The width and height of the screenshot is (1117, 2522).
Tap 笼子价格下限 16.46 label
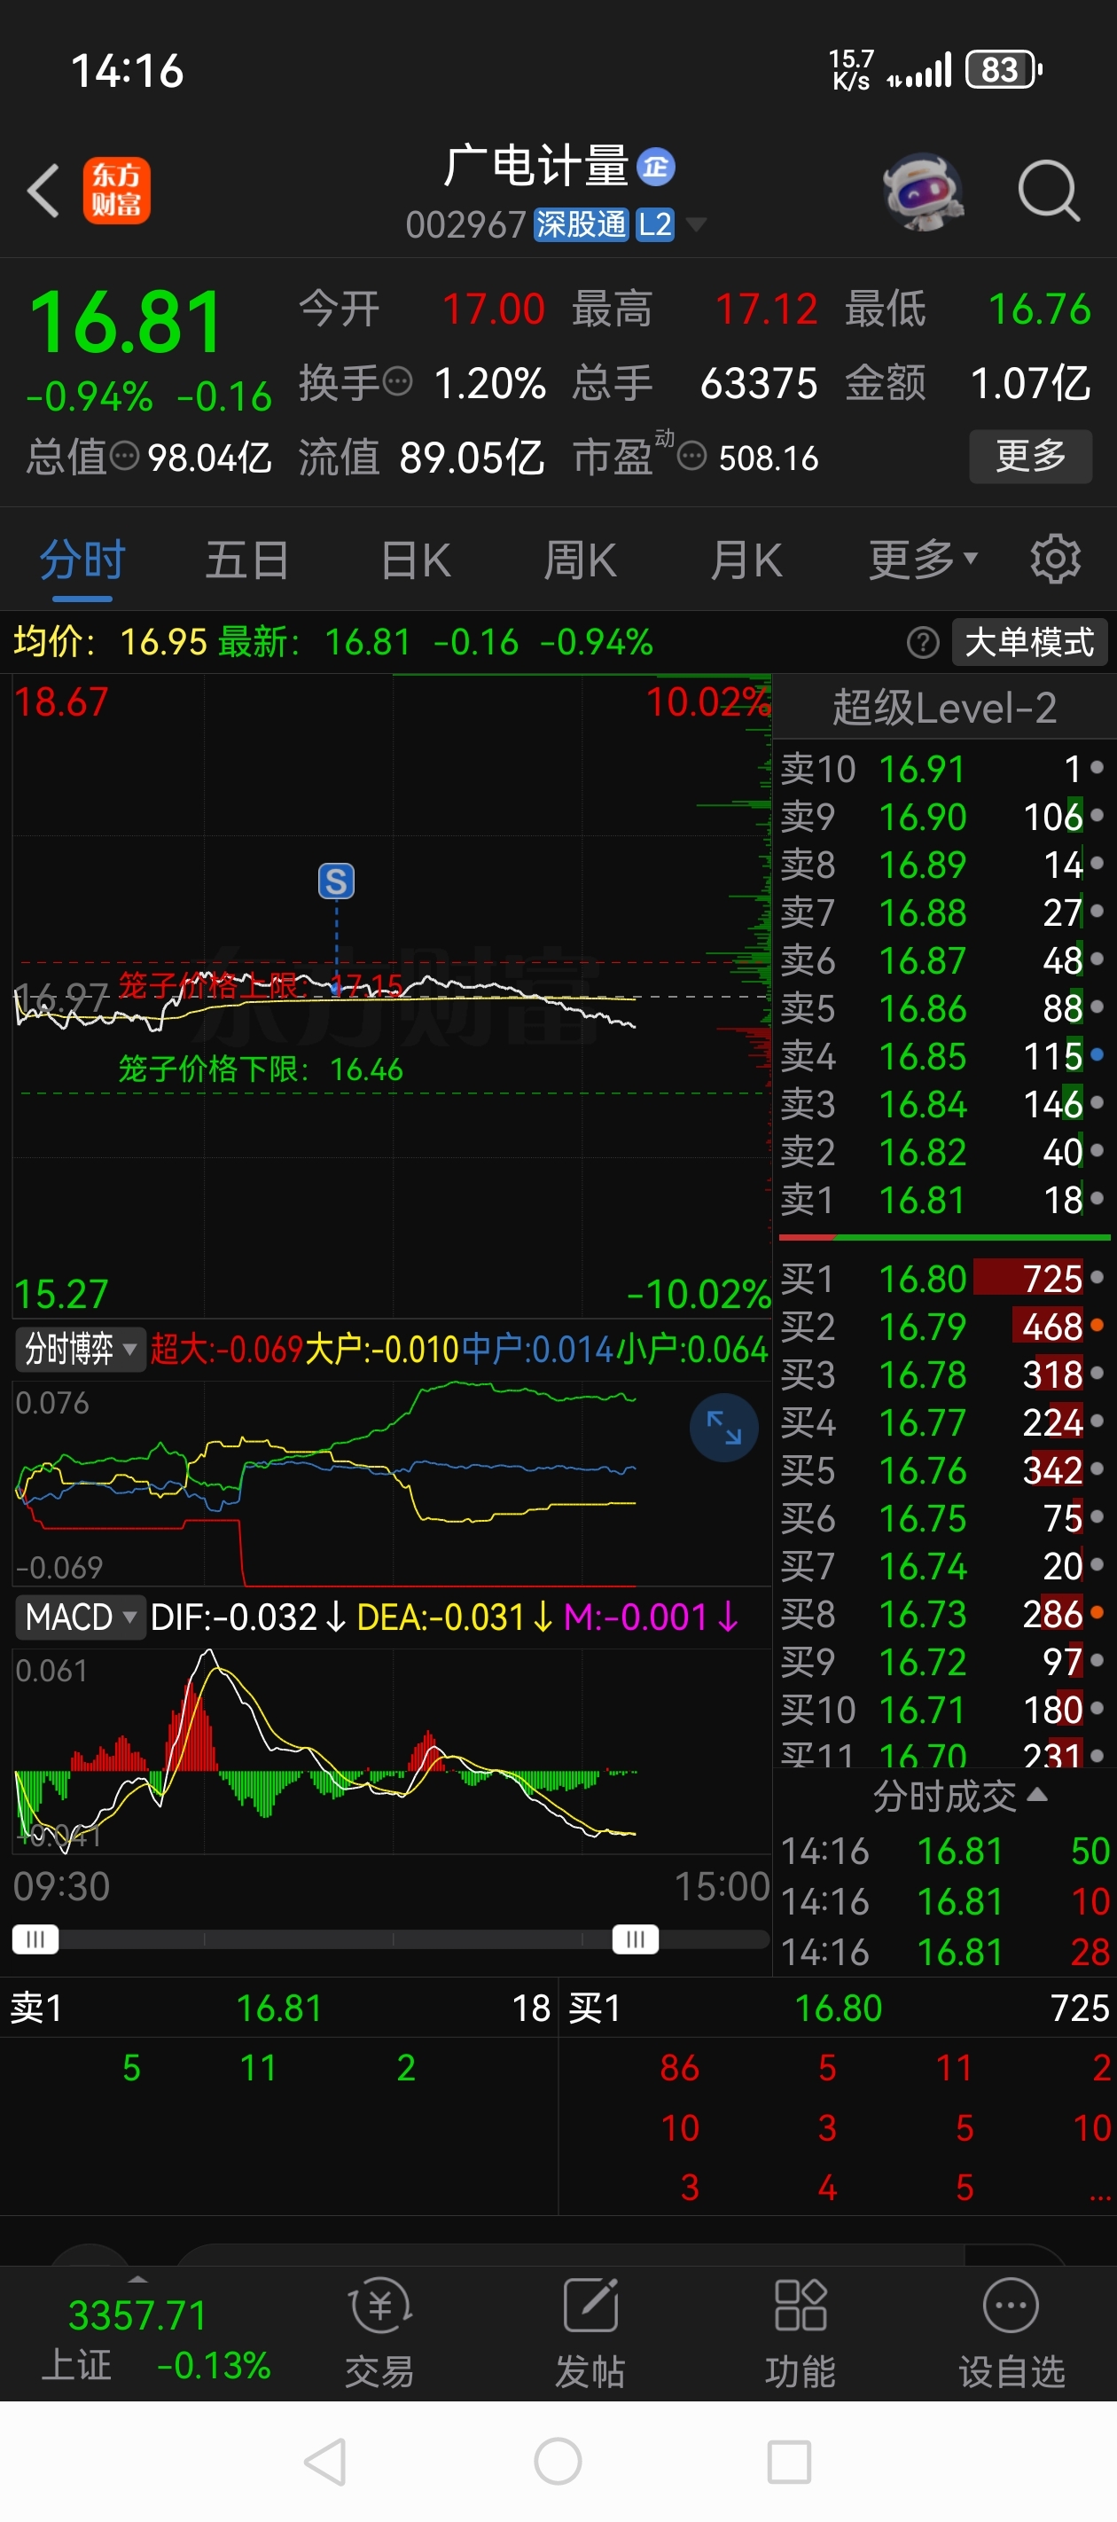click(x=260, y=1069)
